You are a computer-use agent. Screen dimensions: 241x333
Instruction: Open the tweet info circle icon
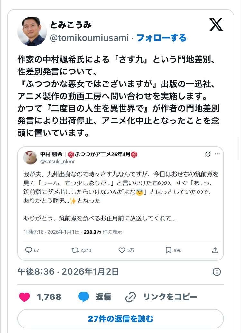pyautogui.click(x=217, y=272)
